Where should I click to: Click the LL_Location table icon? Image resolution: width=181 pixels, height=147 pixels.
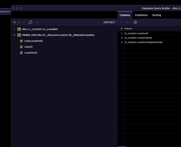click(19, 29)
